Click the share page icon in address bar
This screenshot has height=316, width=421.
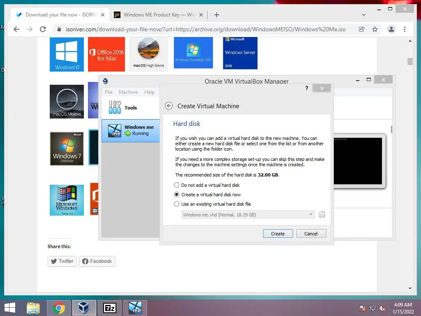tap(362, 29)
